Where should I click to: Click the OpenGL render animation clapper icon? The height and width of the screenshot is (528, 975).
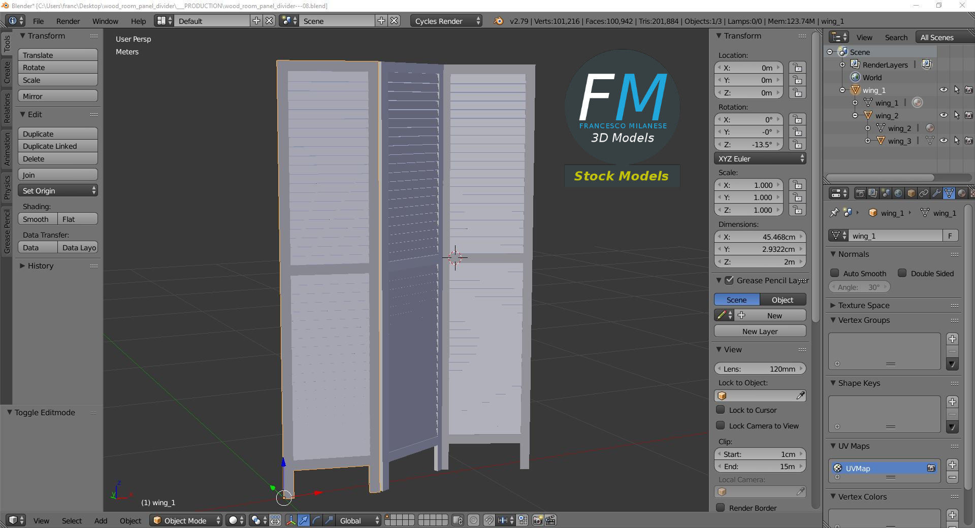point(550,520)
